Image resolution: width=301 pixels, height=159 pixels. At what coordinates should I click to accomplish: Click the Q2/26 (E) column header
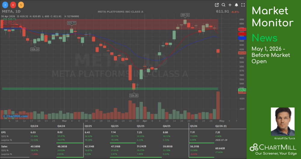tap(221, 126)
